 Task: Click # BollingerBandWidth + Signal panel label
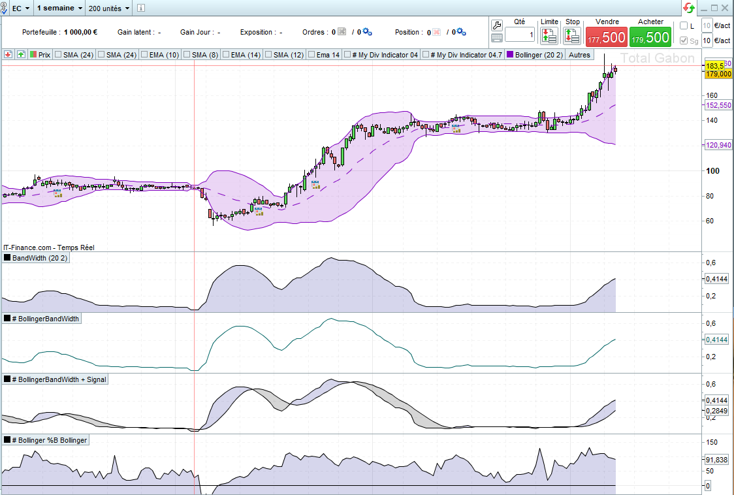tap(56, 380)
